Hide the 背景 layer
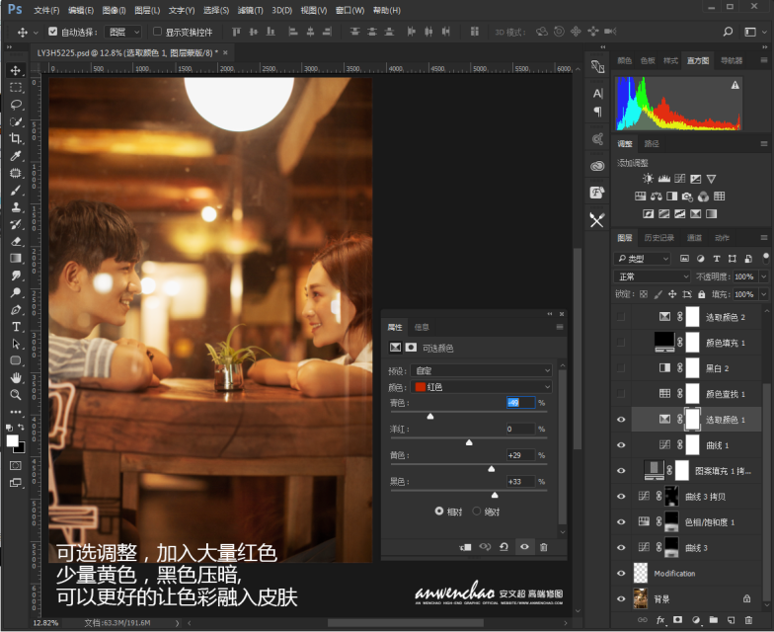This screenshot has width=774, height=632. [621, 598]
